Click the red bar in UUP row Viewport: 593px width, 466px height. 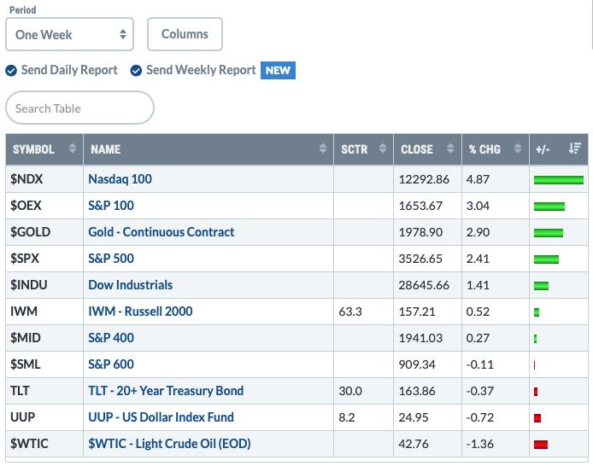(x=537, y=417)
